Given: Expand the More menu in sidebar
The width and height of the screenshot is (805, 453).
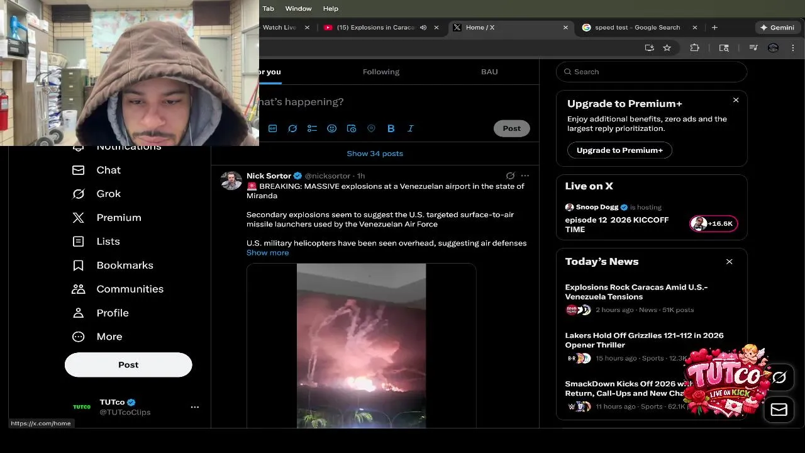Looking at the screenshot, I should pyautogui.click(x=78, y=337).
